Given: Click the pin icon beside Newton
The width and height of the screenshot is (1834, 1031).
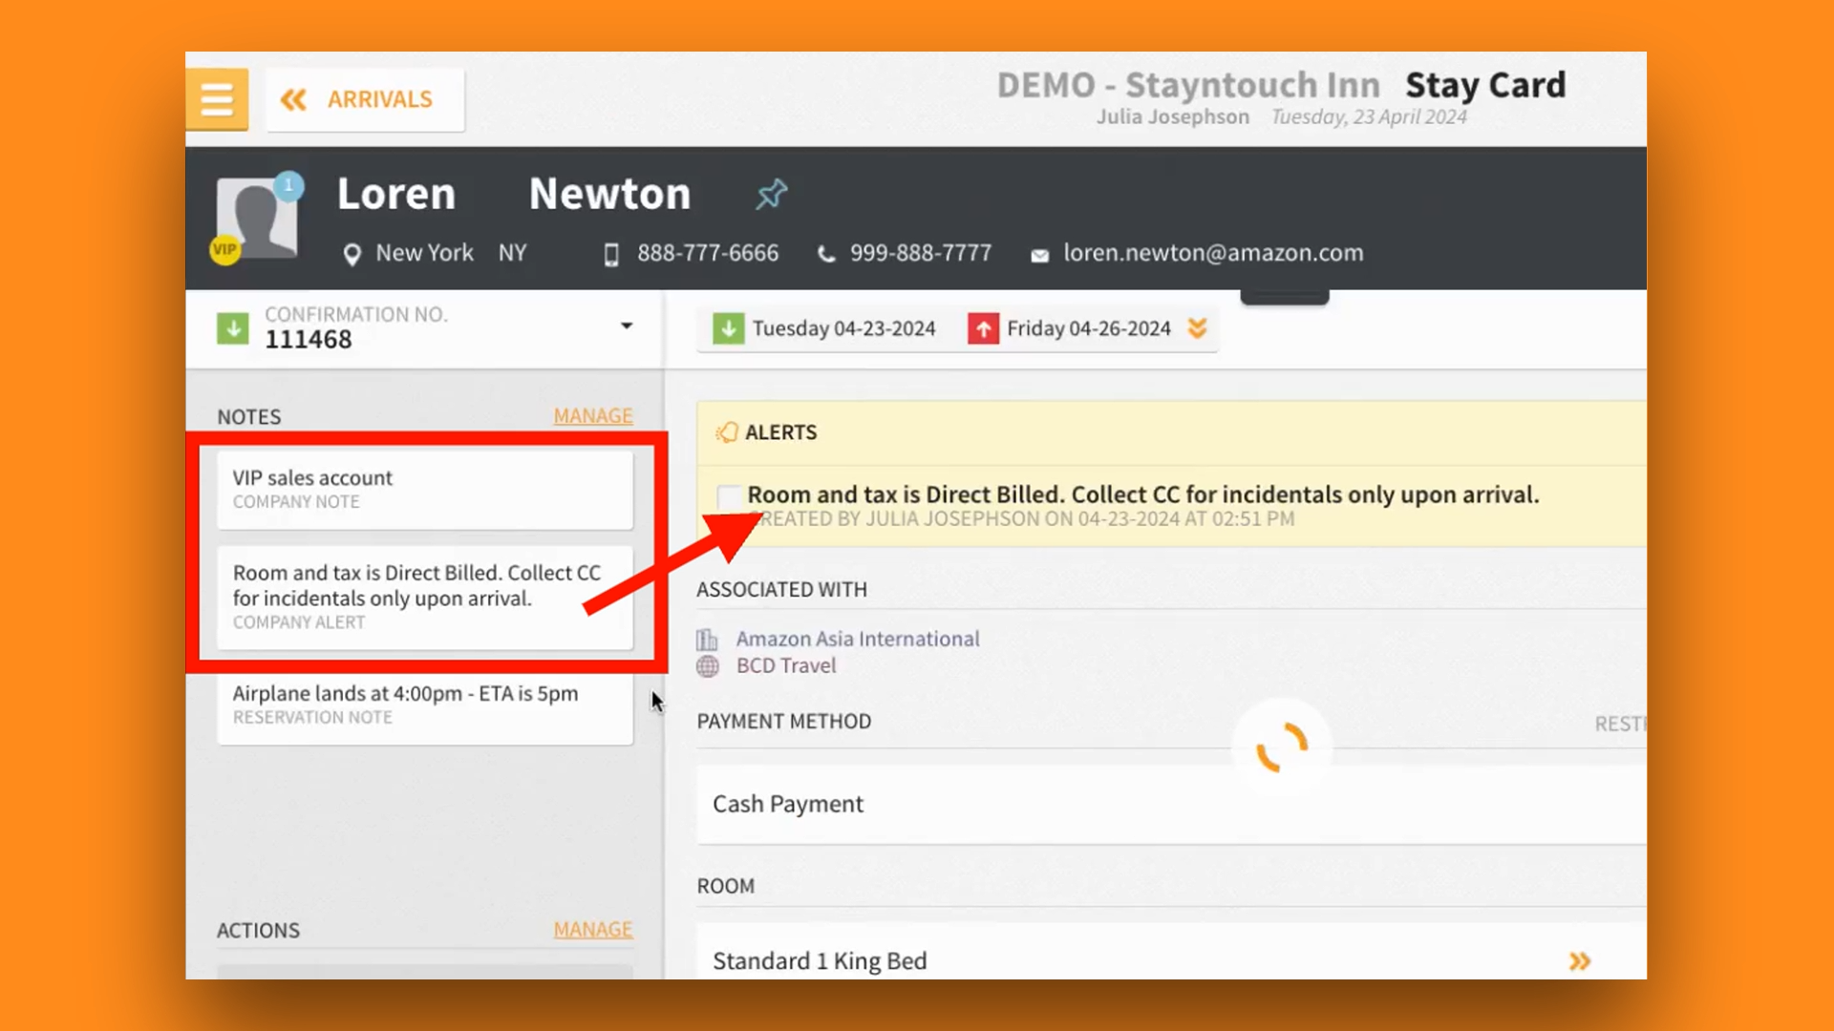Looking at the screenshot, I should 771,195.
